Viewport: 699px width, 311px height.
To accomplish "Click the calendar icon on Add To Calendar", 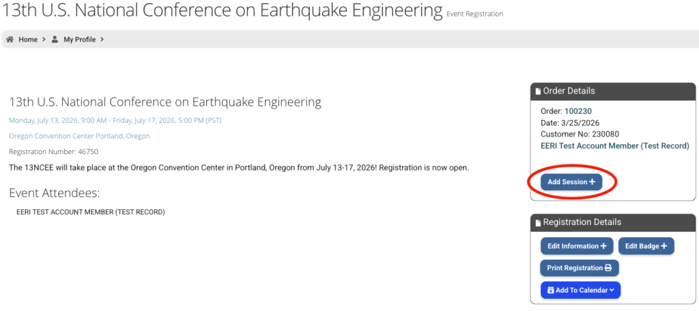I will tap(551, 291).
